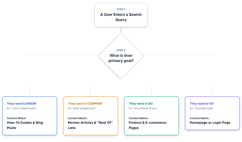Image resolution: width=242 pixels, height=142 pixels.
Task: Click the 'They want to KNOW' heading
Action: (x=21, y=104)
